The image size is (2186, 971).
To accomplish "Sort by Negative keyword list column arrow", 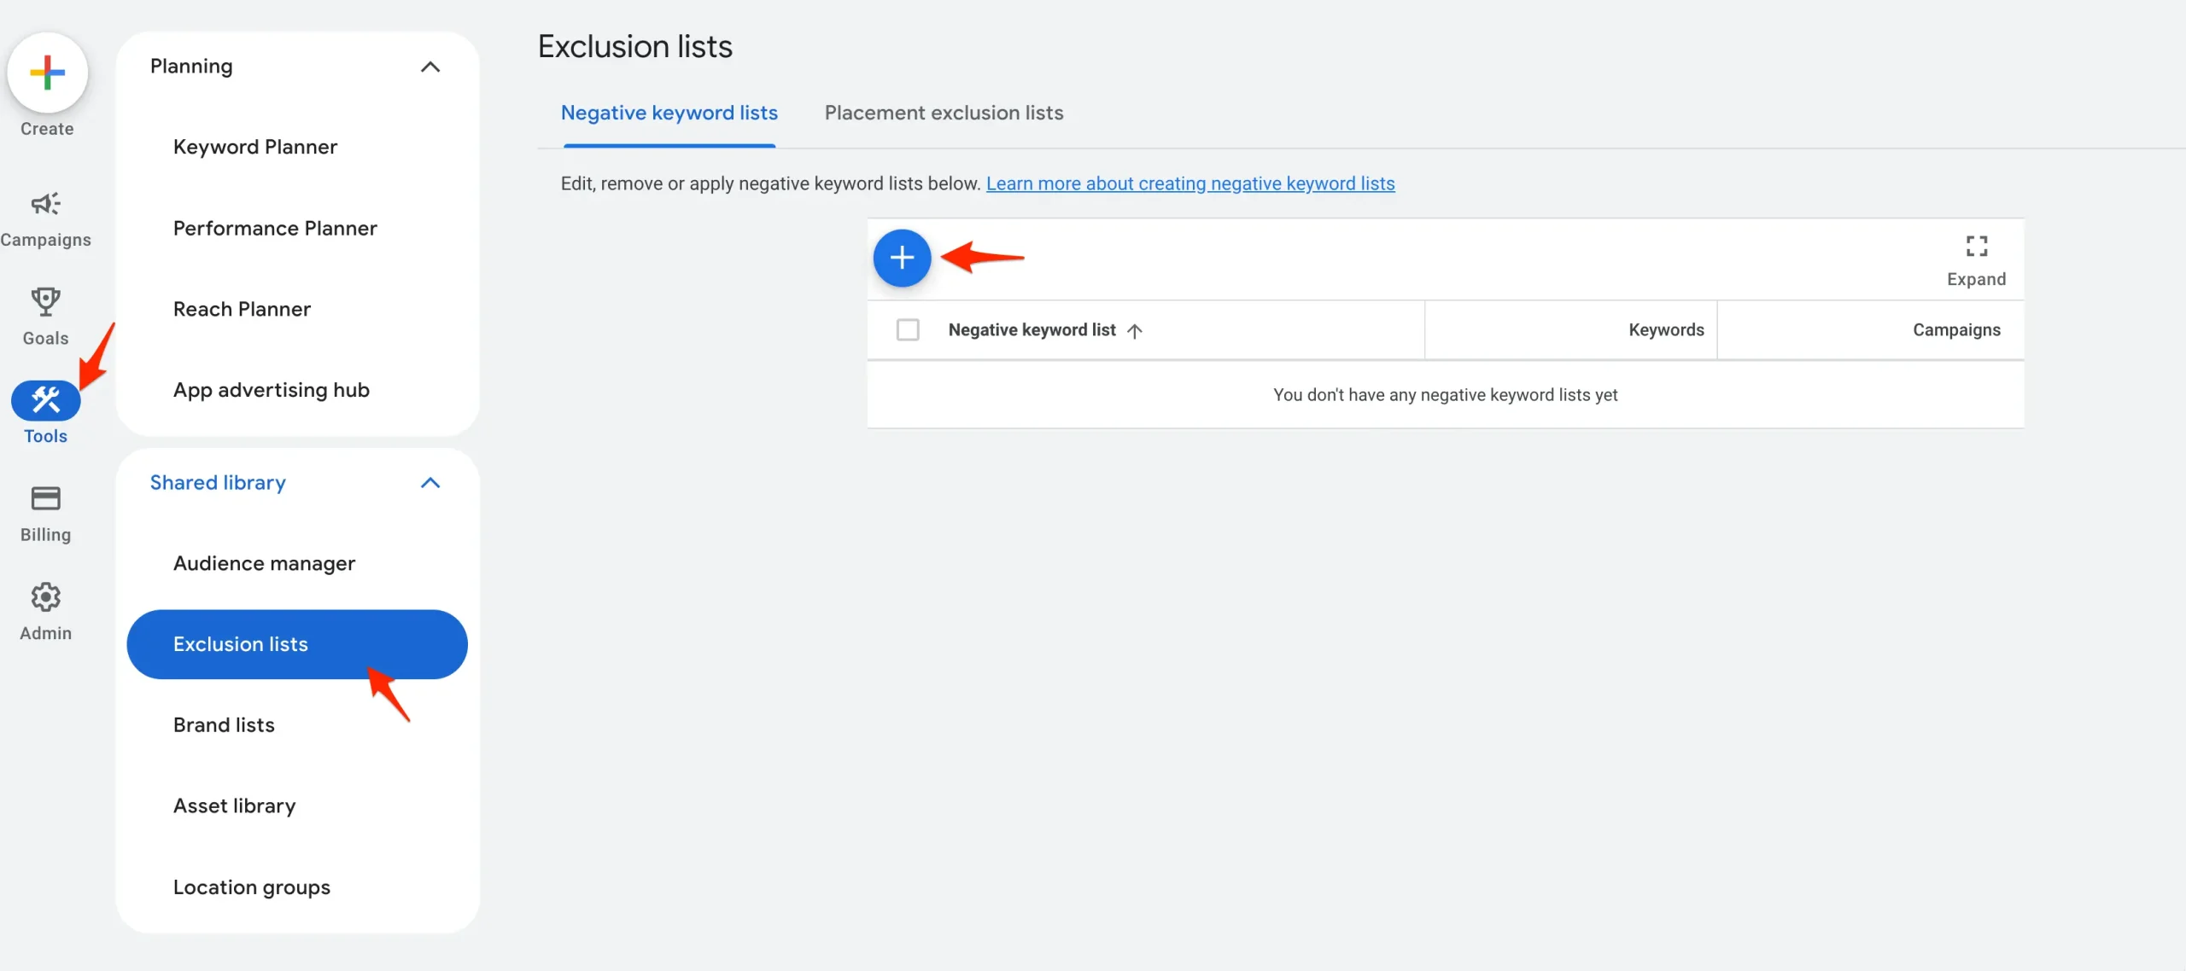I will (1134, 331).
